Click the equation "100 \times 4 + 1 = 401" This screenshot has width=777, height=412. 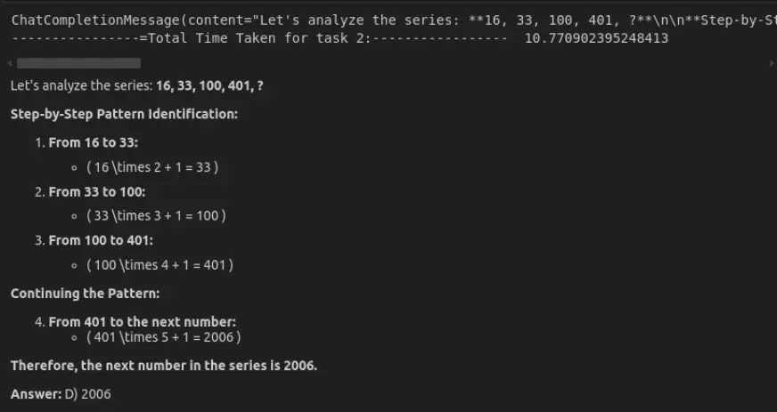click(159, 265)
